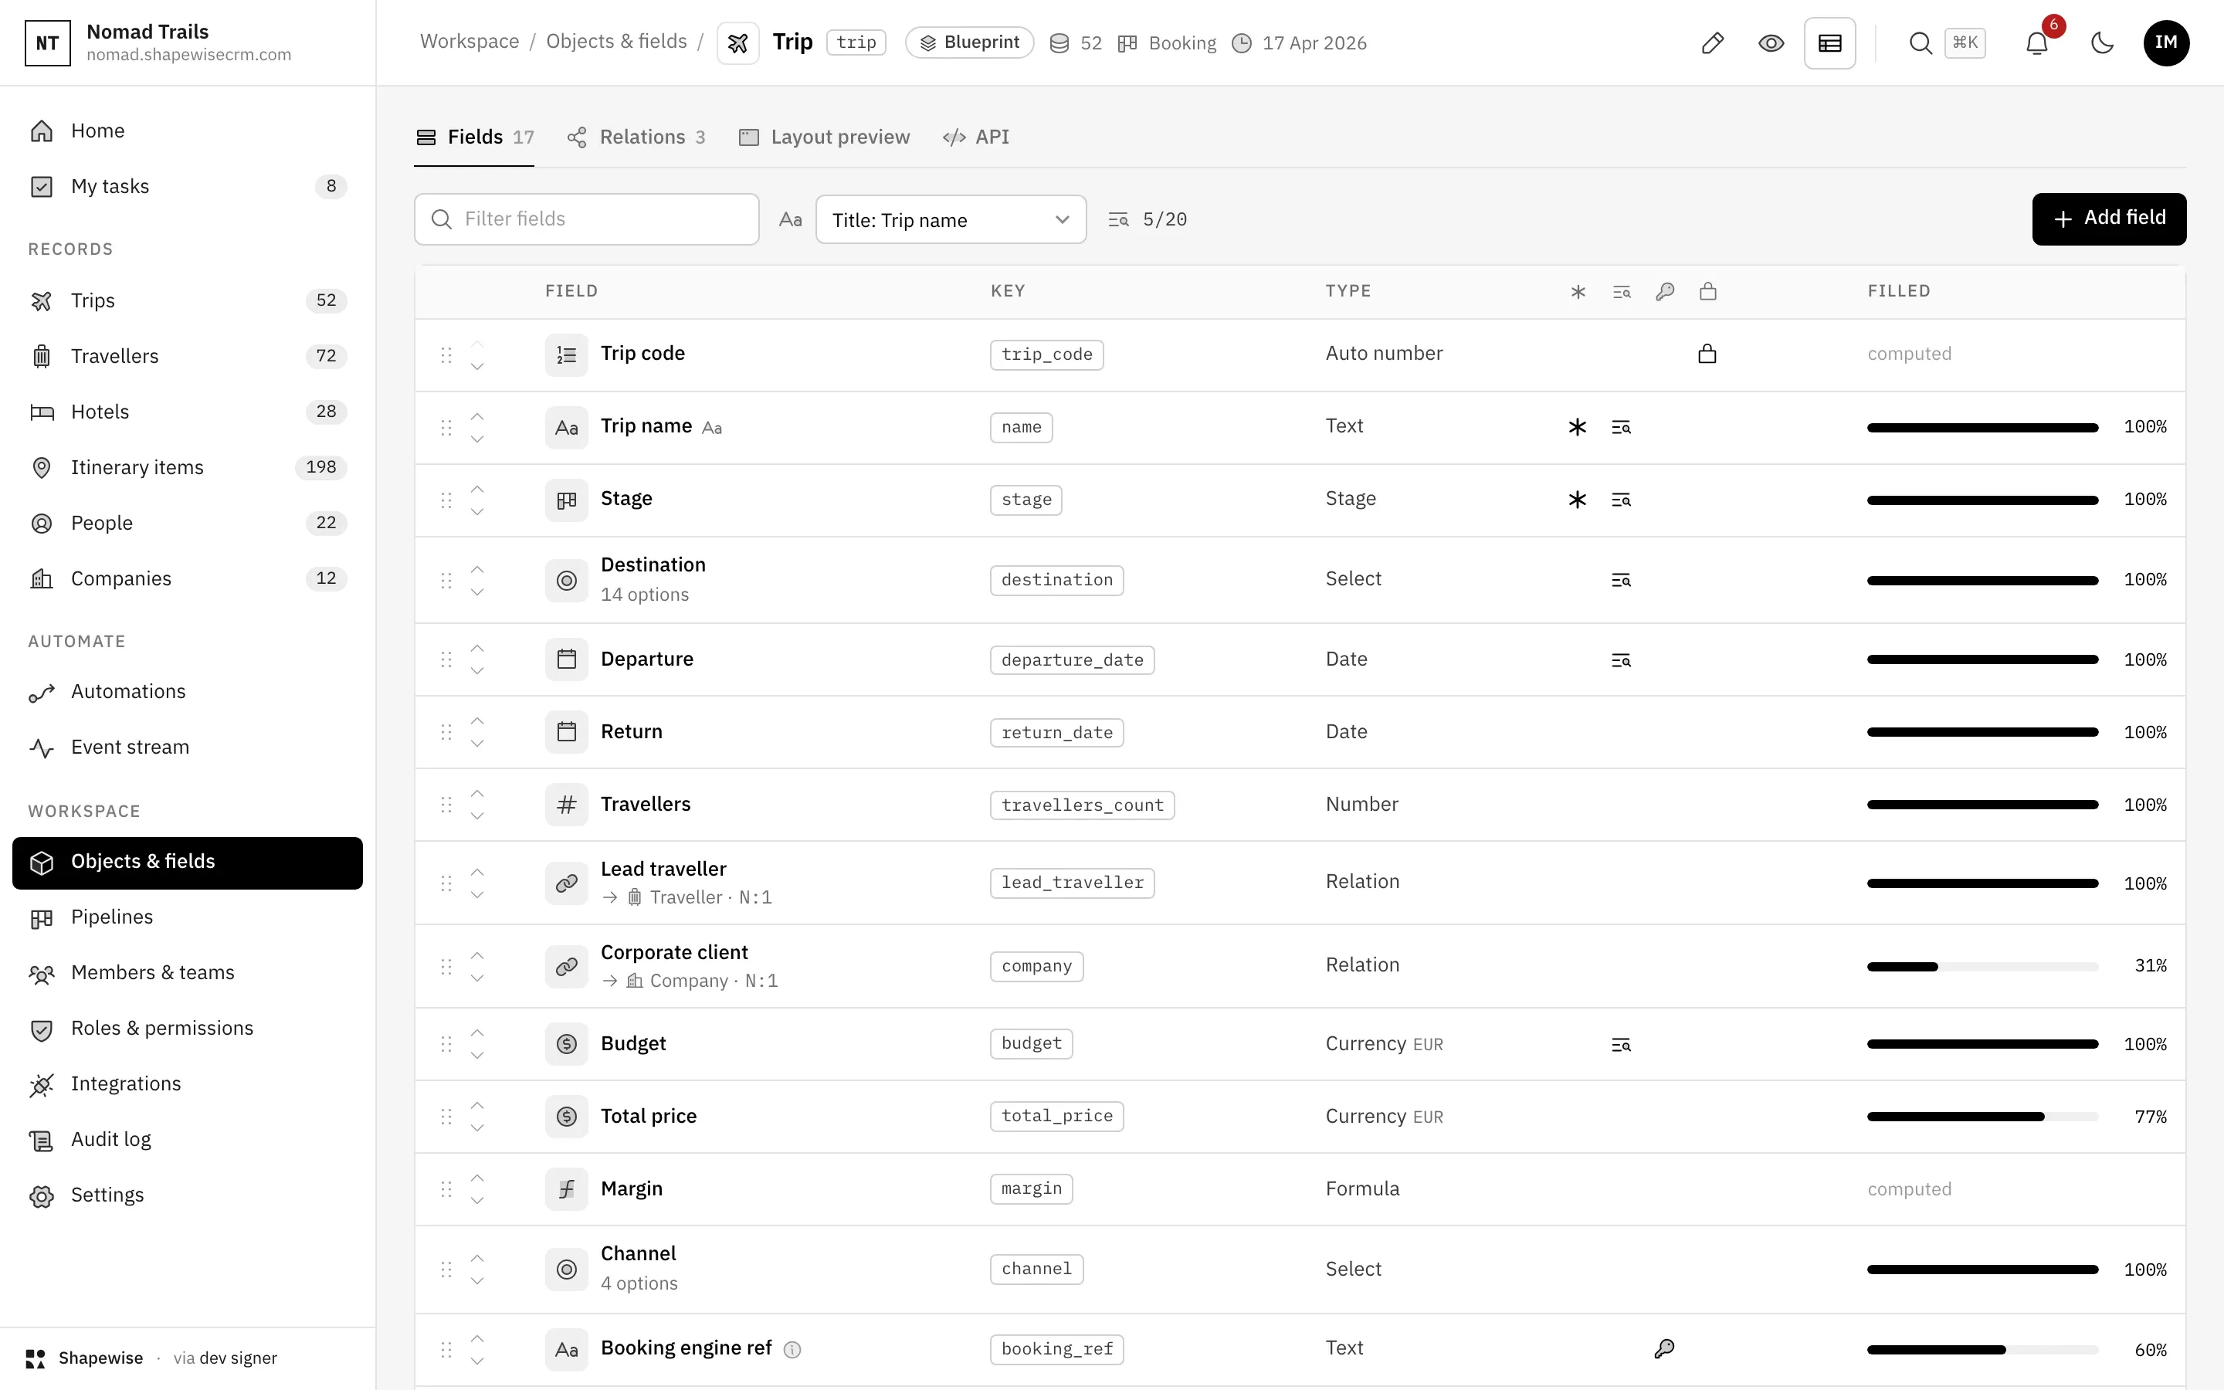Viewport: 2224px width, 1390px height.
Task: Click the Trip object airplane icon
Action: coord(737,43)
